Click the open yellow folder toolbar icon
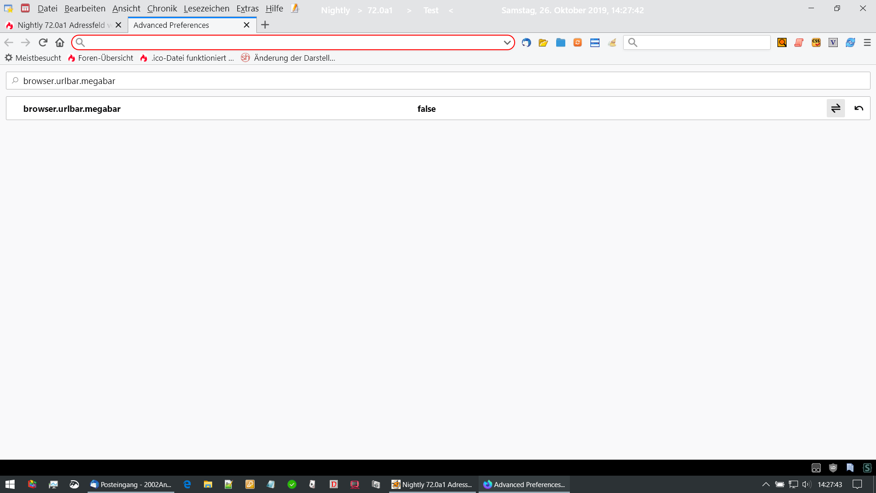Viewport: 876px width, 493px height. click(x=543, y=42)
